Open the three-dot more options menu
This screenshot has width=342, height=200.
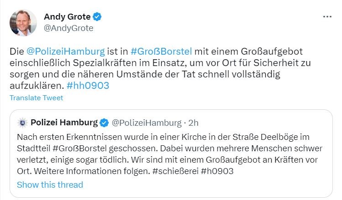[x=327, y=16]
